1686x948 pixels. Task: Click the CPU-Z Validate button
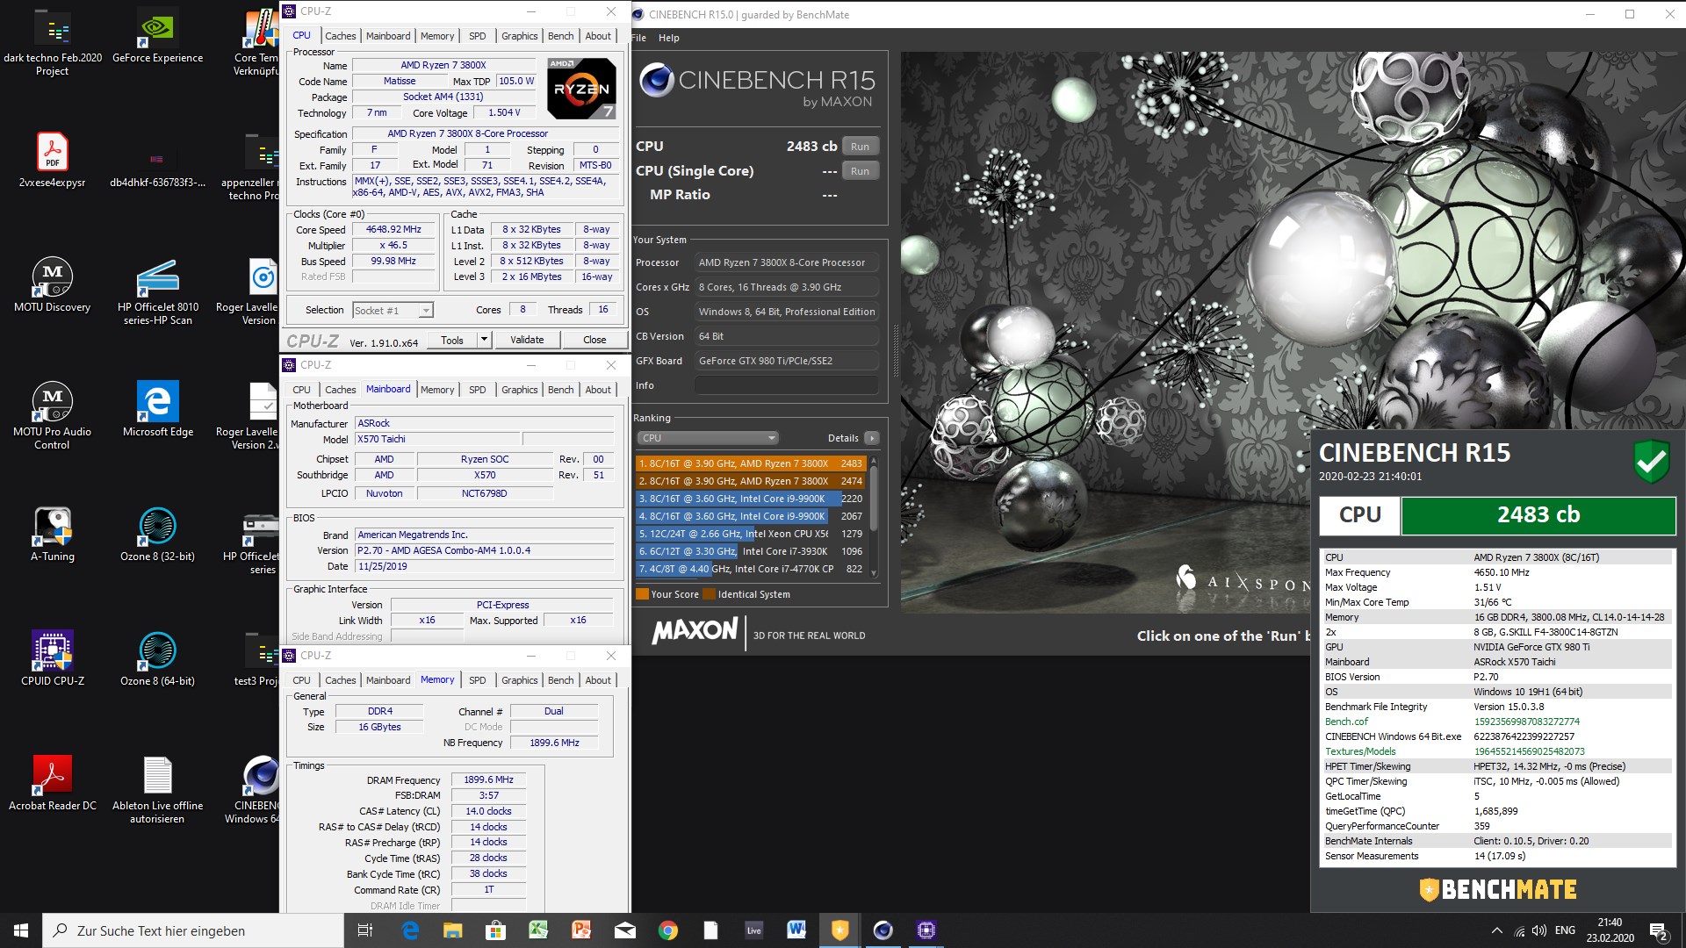(x=527, y=340)
